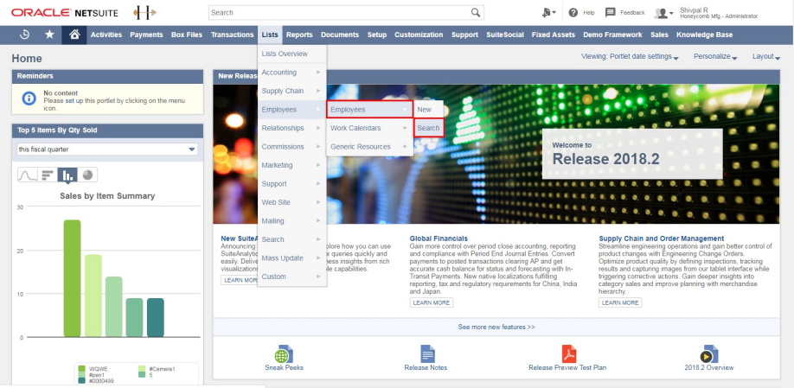Open the Transactions menu
This screenshot has width=794, height=388.
(x=232, y=35)
